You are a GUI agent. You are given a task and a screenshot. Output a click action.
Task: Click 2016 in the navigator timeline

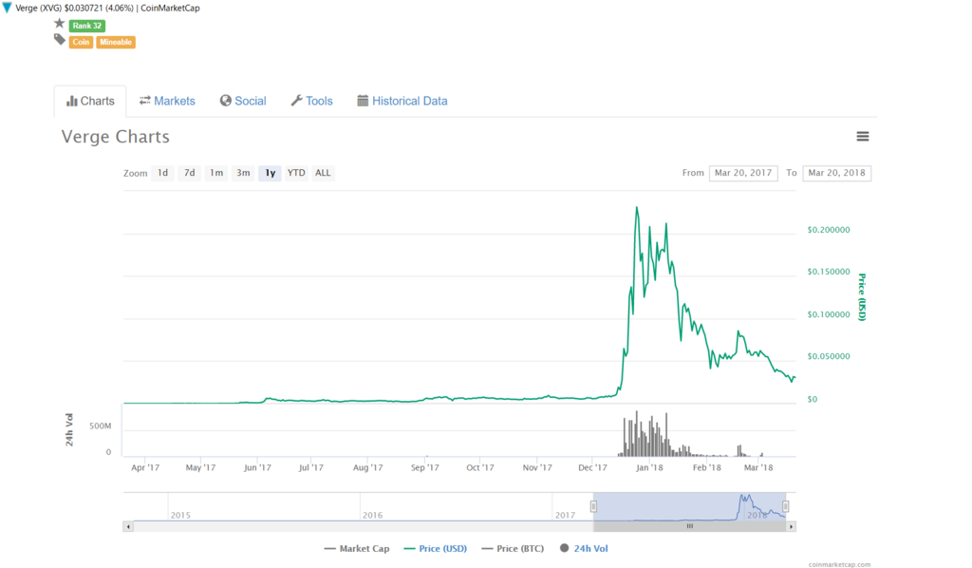click(372, 515)
